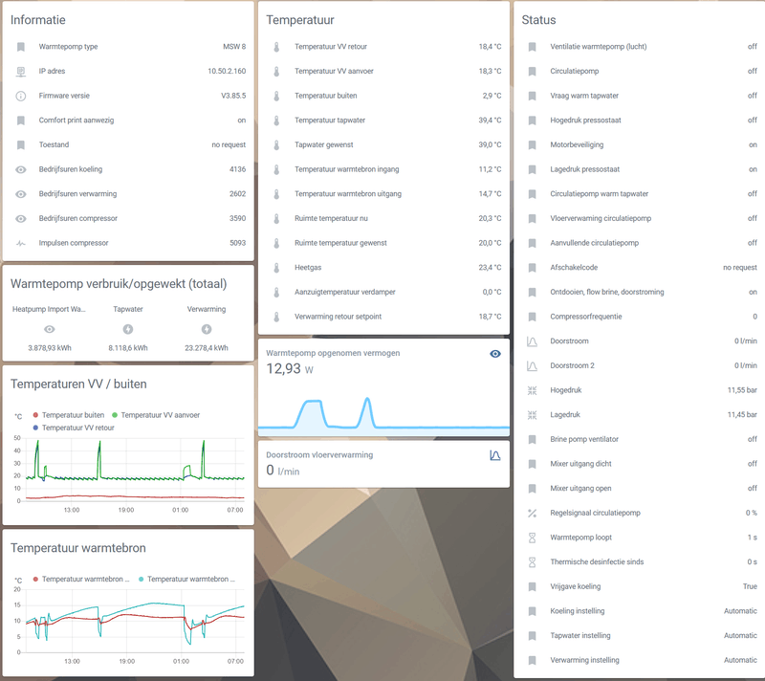Open the Koeling instelling row
The image size is (765, 681).
(x=642, y=611)
